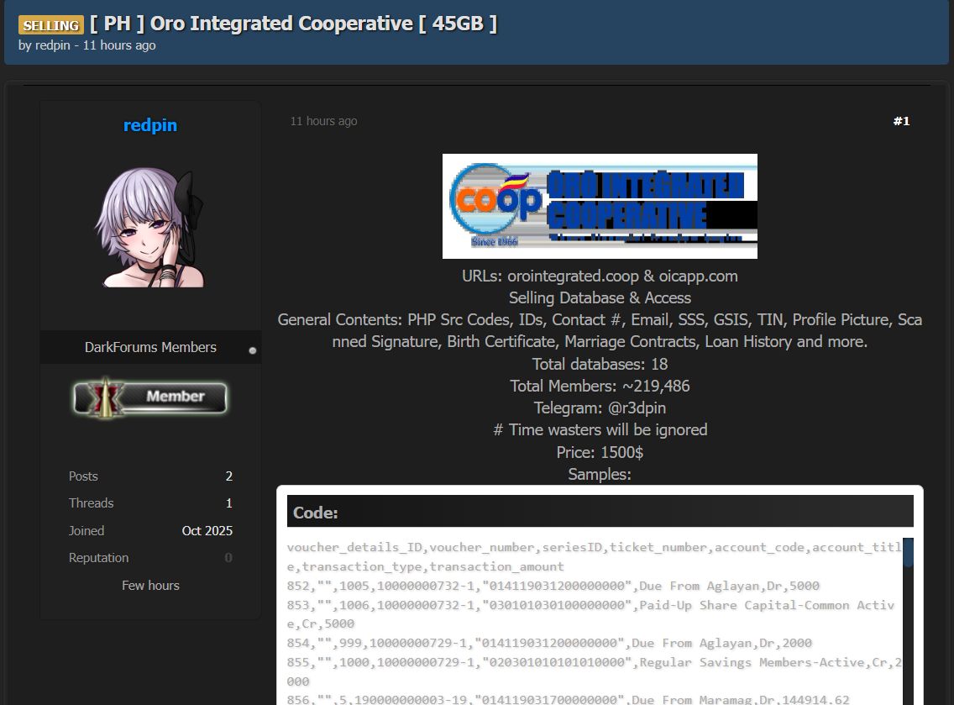Open redpin's profile from the blue sidebar username

(x=150, y=125)
